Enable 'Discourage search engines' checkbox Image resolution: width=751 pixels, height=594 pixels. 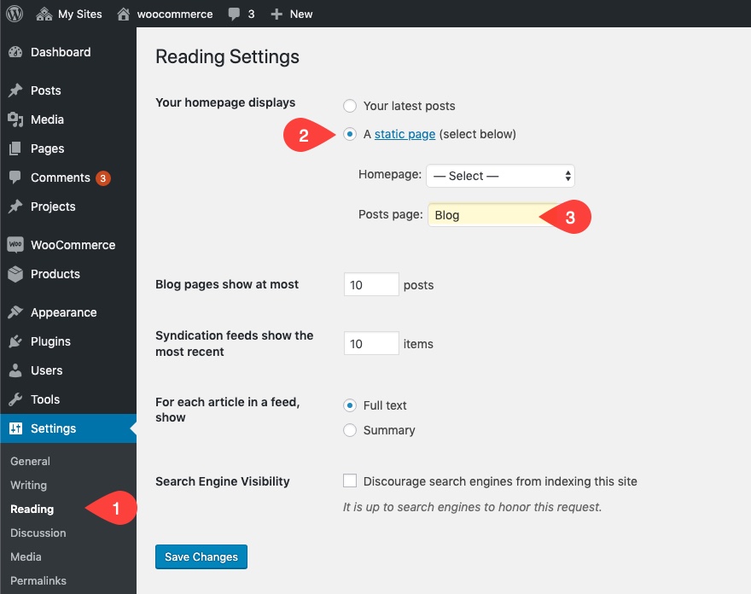pos(350,481)
